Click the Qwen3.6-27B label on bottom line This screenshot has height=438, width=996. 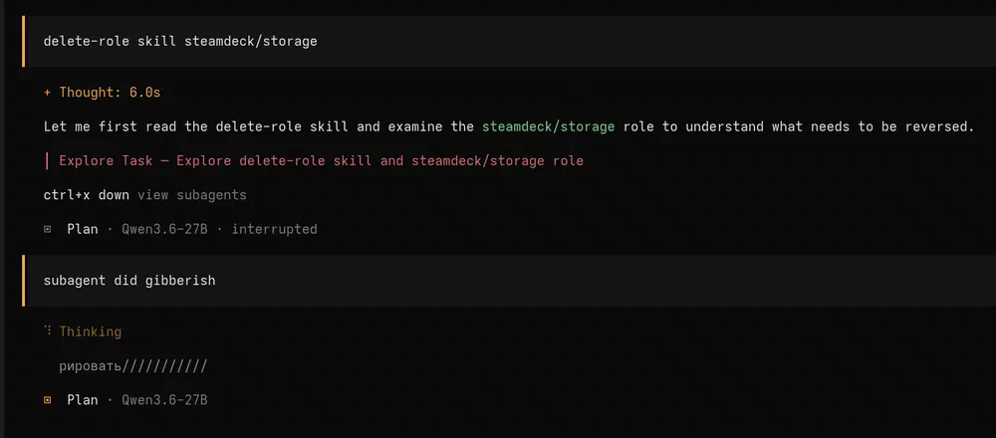[164, 400]
